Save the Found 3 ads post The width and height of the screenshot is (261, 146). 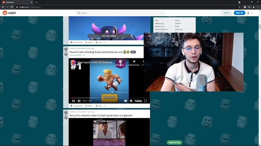pos(99,106)
